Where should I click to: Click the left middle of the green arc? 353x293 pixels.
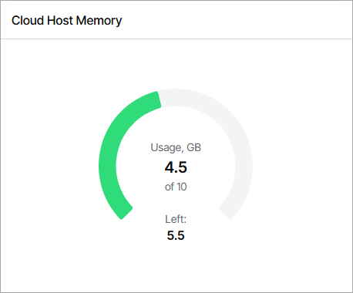pyautogui.click(x=107, y=166)
